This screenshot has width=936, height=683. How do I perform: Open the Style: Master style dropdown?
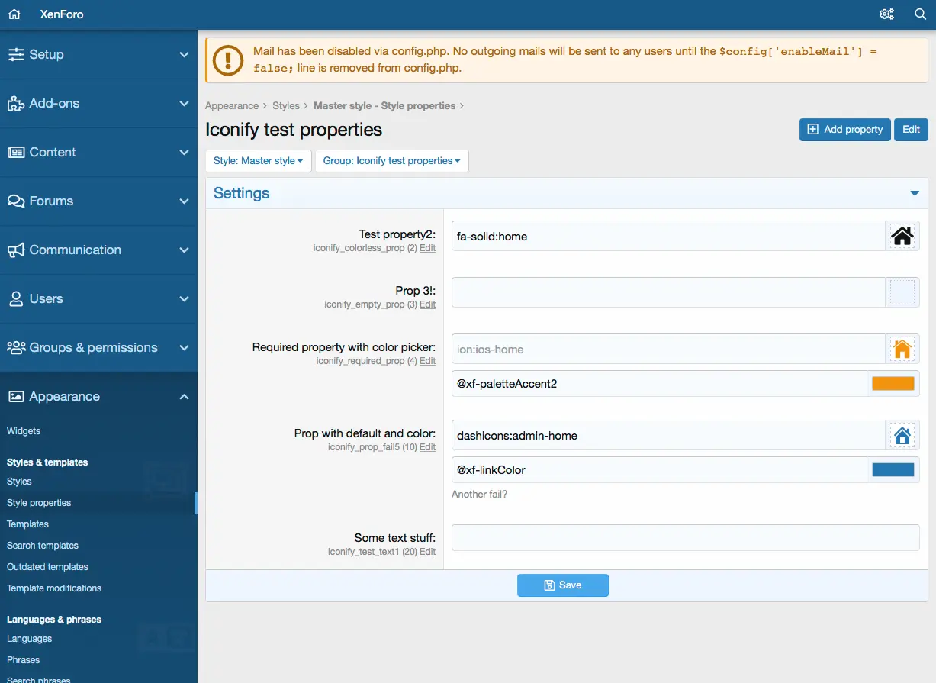point(258,161)
